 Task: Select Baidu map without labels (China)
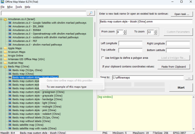pyautogui.click(x=32, y=121)
